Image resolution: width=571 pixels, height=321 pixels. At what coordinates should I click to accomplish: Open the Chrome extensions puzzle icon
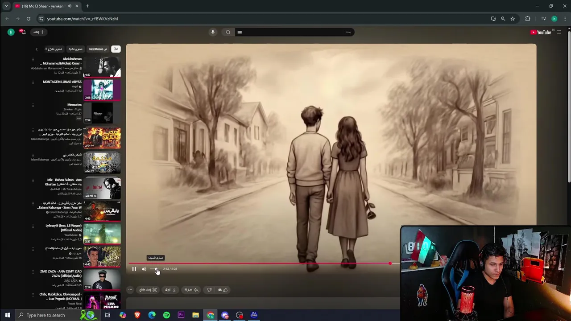coord(528,19)
